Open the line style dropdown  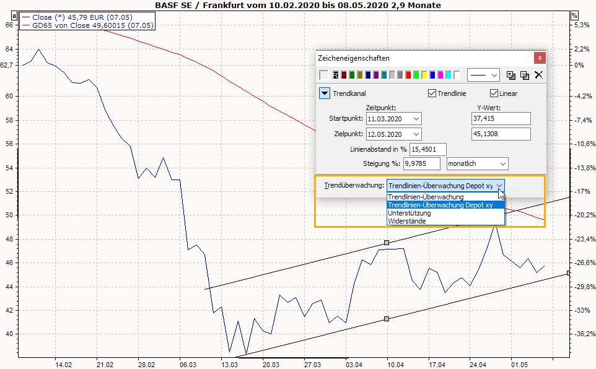tap(483, 75)
